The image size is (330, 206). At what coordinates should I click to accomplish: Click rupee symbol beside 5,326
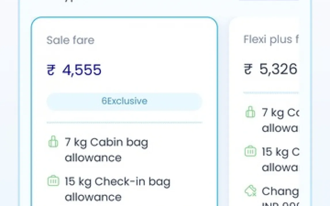(248, 70)
